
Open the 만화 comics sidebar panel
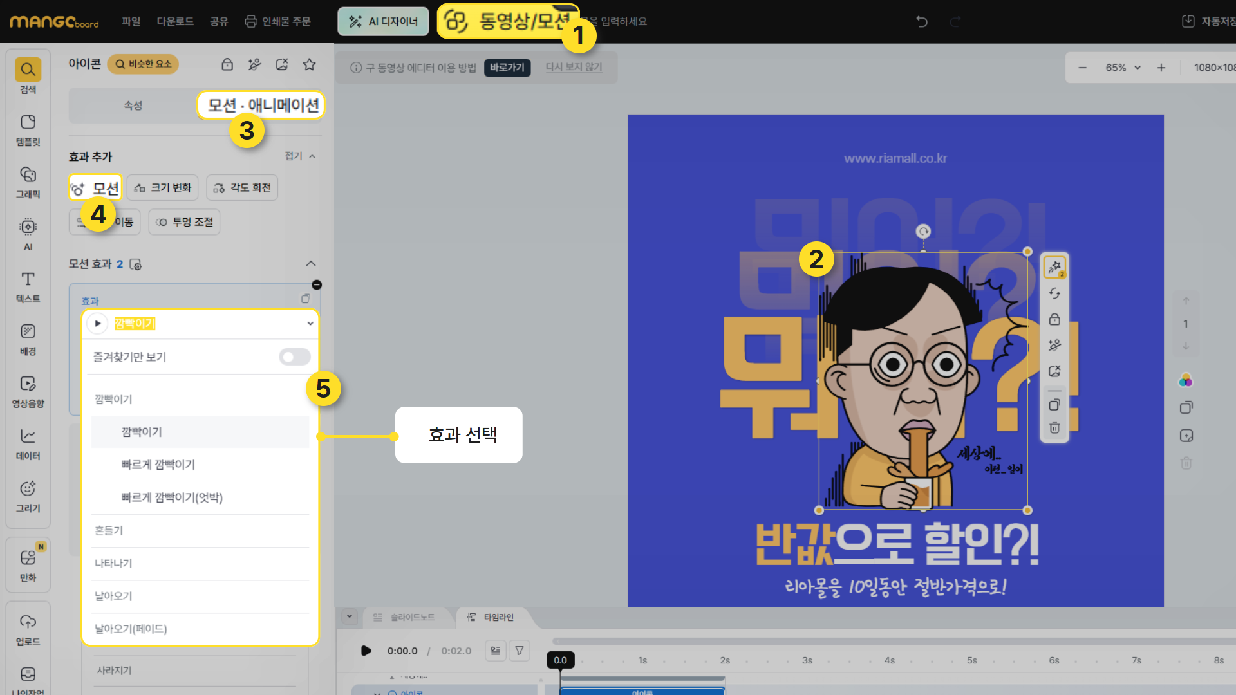28,566
